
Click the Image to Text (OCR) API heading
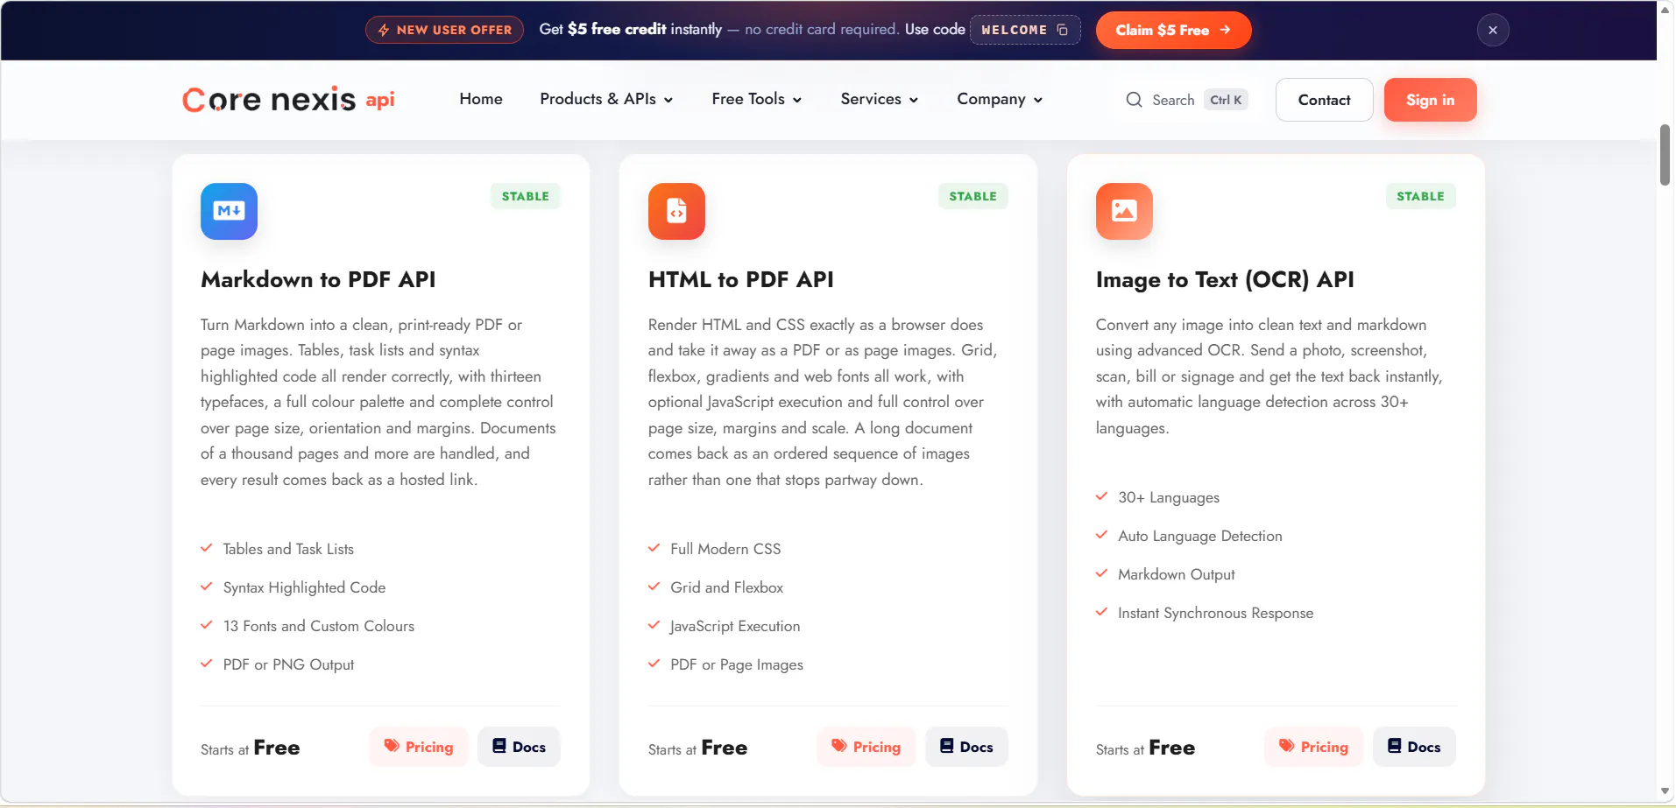pos(1225,279)
